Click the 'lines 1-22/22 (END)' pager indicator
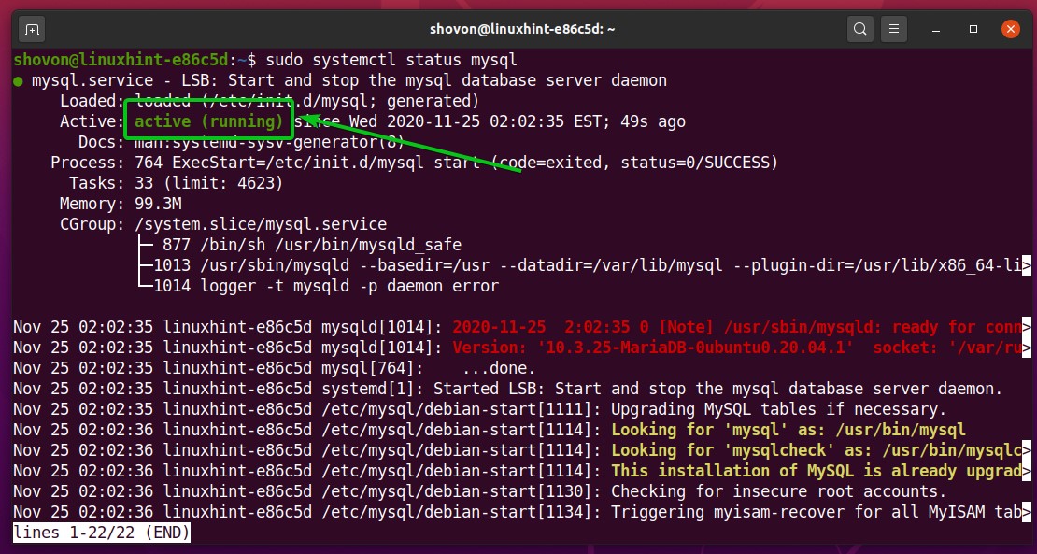This screenshot has height=554, width=1037. tap(102, 533)
